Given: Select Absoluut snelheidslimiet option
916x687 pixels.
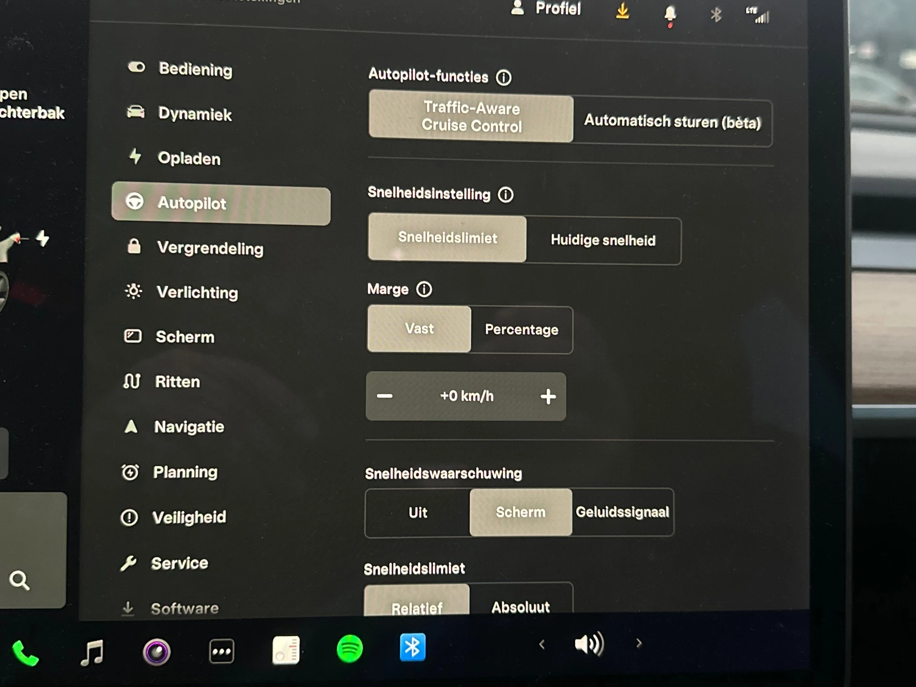Looking at the screenshot, I should point(519,605).
